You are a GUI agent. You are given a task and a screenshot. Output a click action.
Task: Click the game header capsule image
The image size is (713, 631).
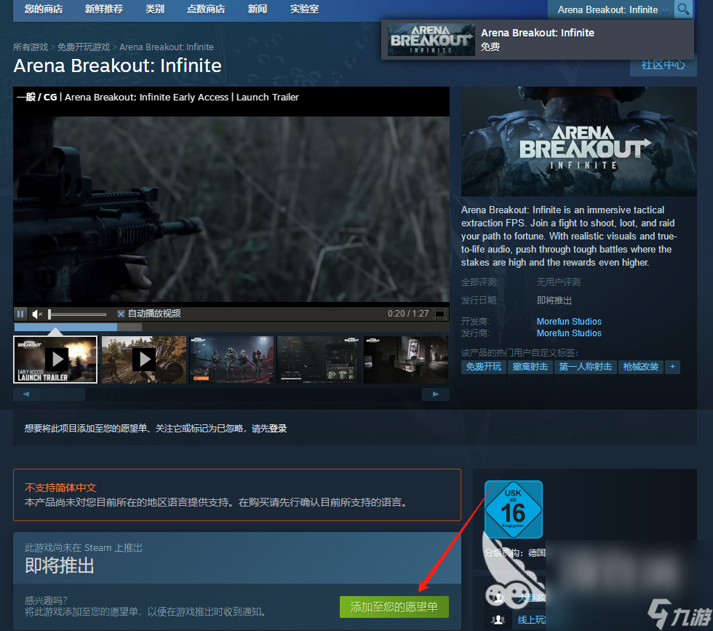579,141
